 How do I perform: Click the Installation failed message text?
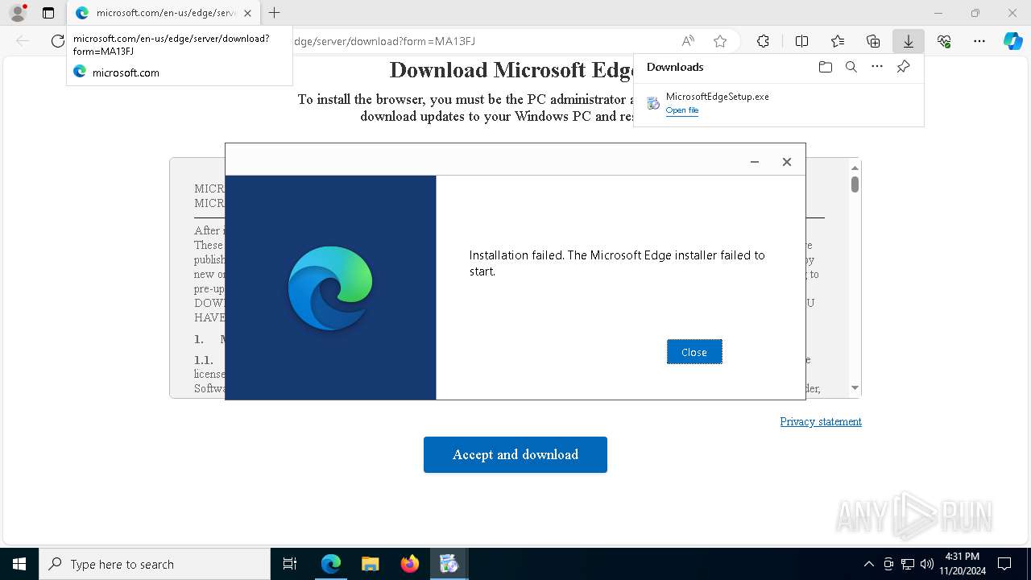click(x=617, y=263)
